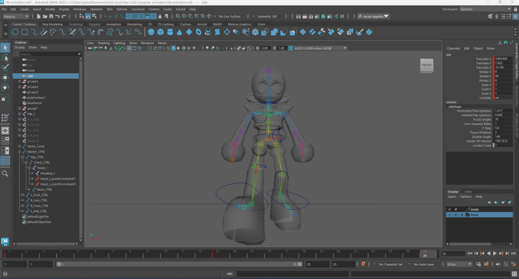Click the search magnifier icon in the toolbox
Screen dimensions: 519x279
coord(6,173)
